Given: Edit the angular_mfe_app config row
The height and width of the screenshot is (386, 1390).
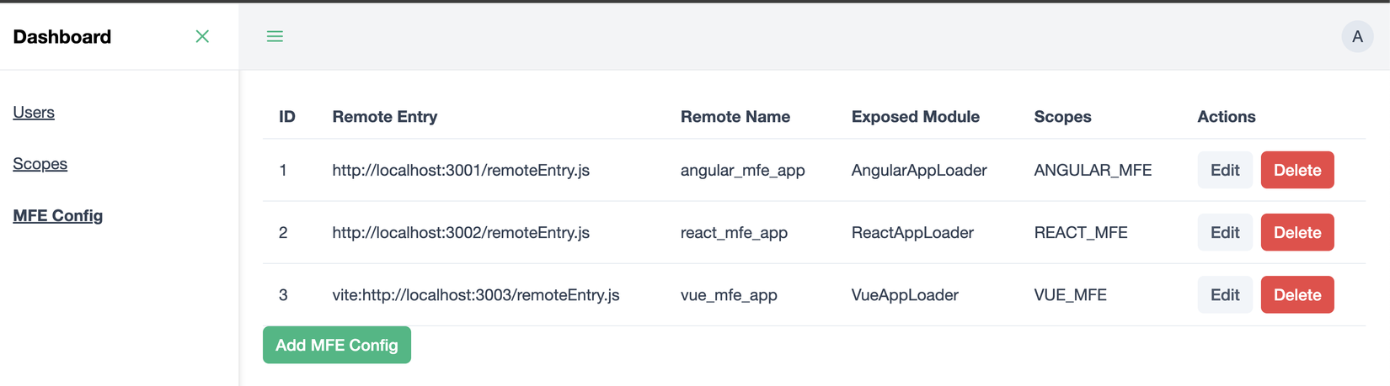Looking at the screenshot, I should coord(1224,170).
